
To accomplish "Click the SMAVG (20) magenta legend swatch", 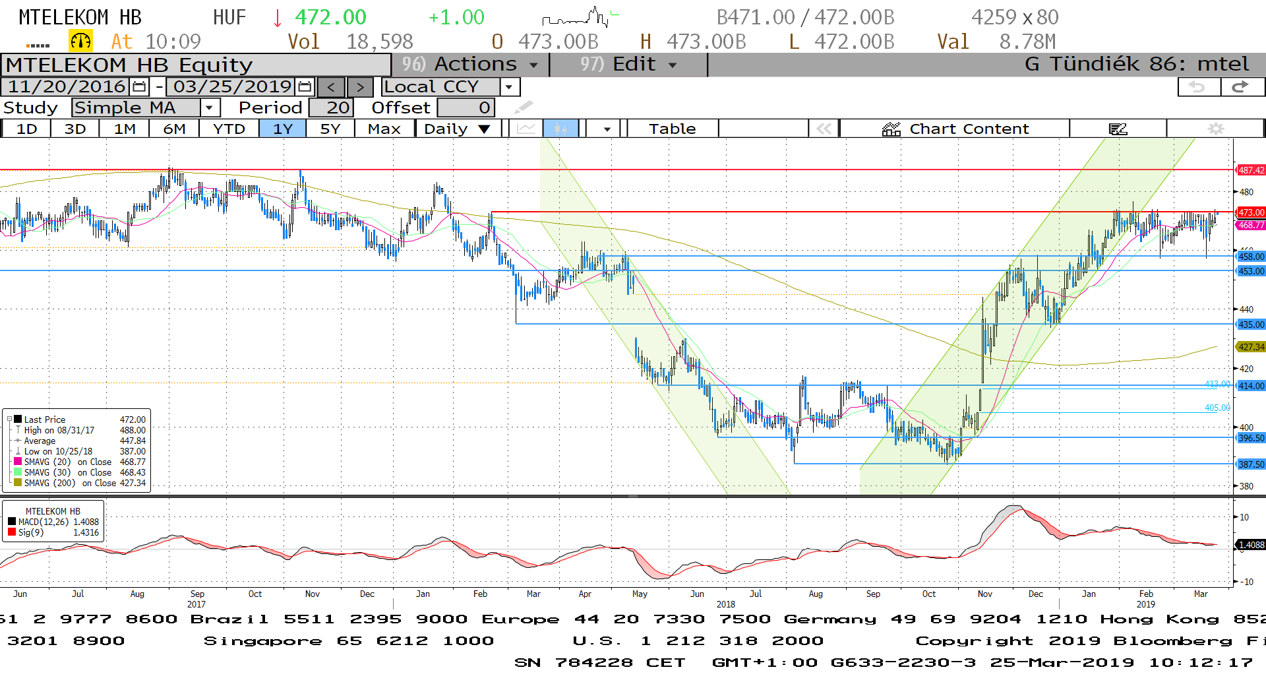I will 18,462.
